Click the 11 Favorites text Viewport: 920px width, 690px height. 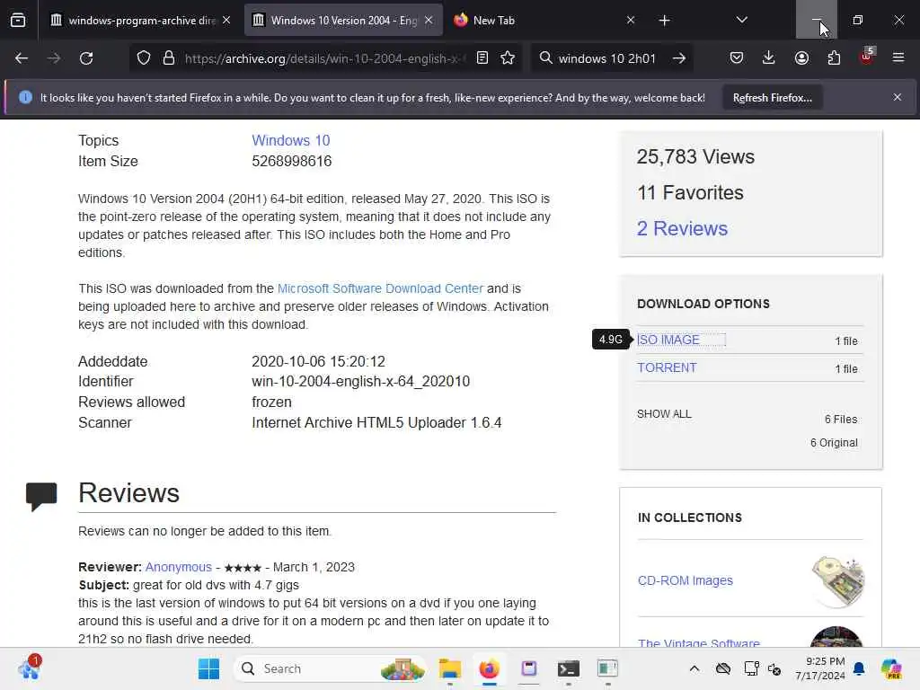pos(690,193)
